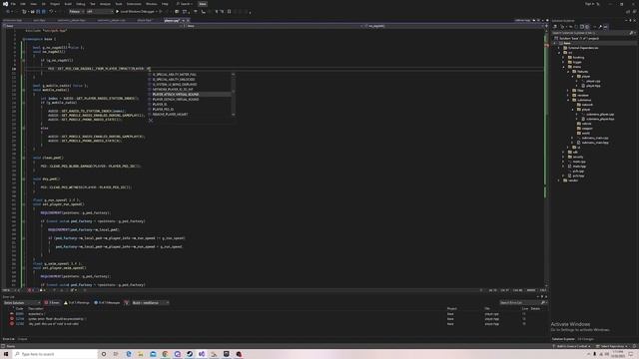Select IS_SPECIAL_ABILITY_METER_FULL suggestion

pyautogui.click(x=190, y=75)
